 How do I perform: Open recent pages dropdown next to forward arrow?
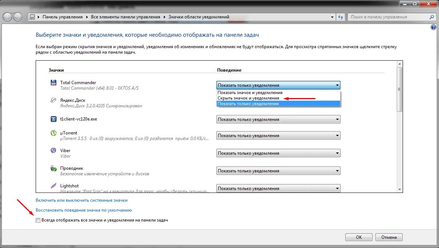coord(25,17)
